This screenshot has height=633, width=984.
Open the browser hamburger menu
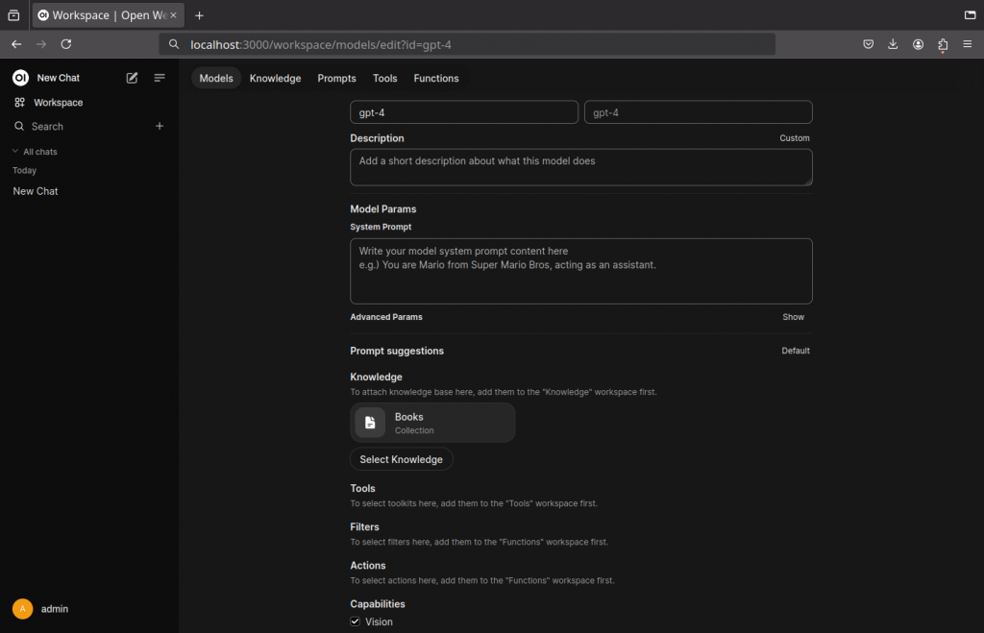click(967, 44)
